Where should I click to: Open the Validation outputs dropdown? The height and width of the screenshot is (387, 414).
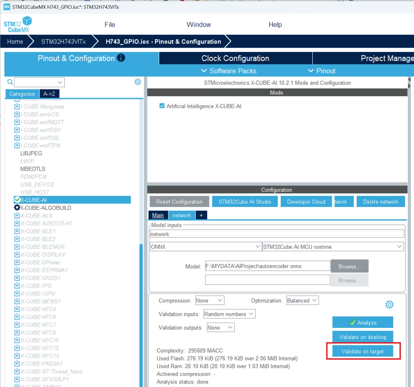(x=221, y=327)
